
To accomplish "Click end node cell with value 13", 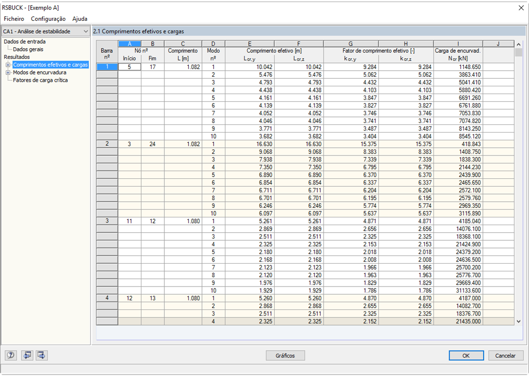I will coord(153,298).
